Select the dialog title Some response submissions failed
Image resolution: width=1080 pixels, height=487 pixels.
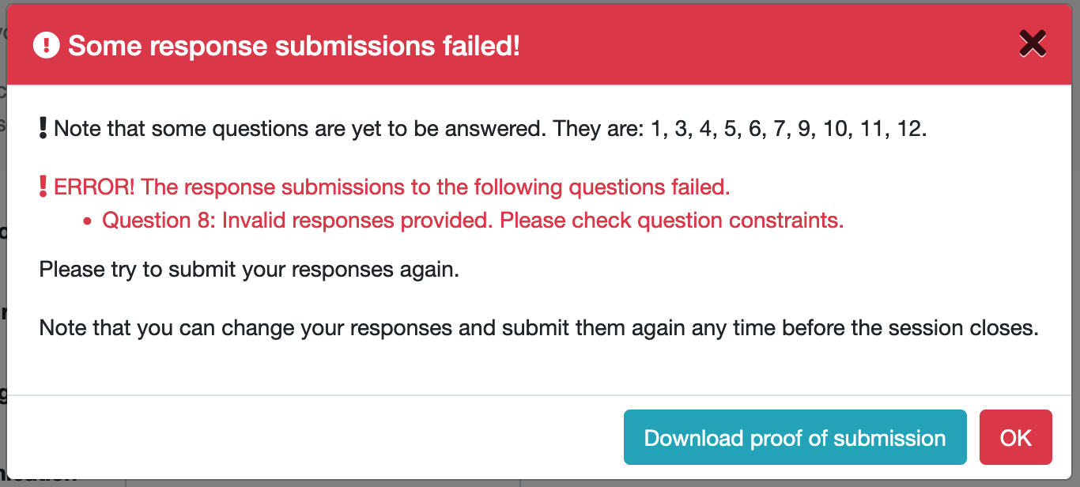293,46
